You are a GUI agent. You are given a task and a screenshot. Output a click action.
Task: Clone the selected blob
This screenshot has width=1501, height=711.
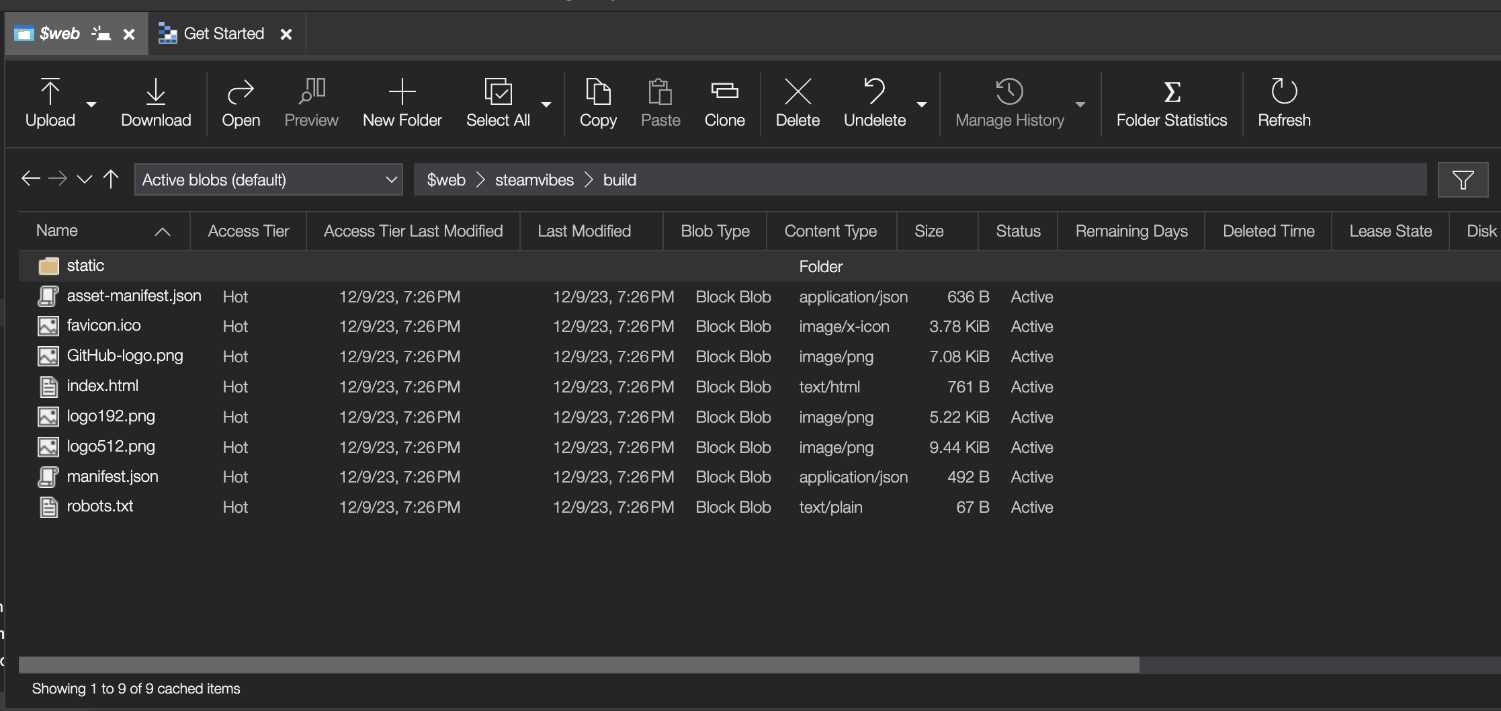tap(724, 103)
